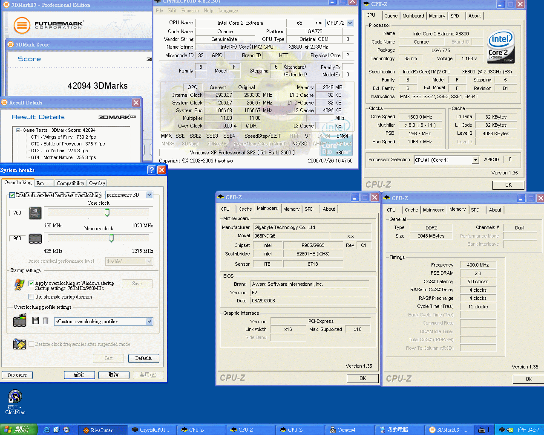Click the memory clock value field showing 960
The height and width of the screenshot is (435, 544).
click(17, 238)
